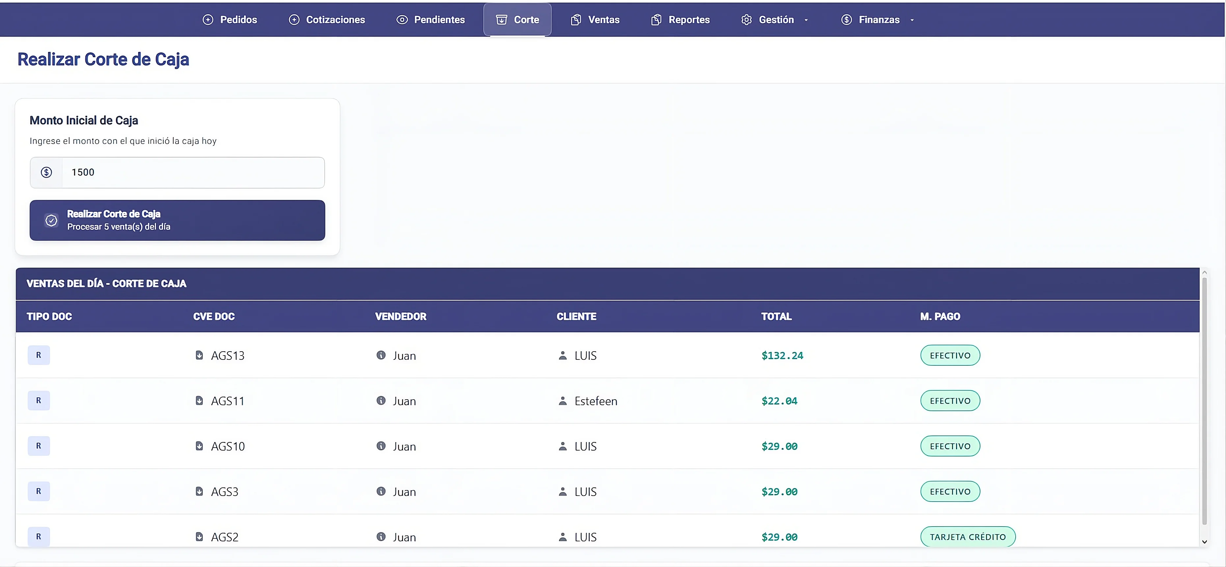This screenshot has width=1226, height=567.
Task: Open the Cotizaciones section
Action: pos(327,19)
